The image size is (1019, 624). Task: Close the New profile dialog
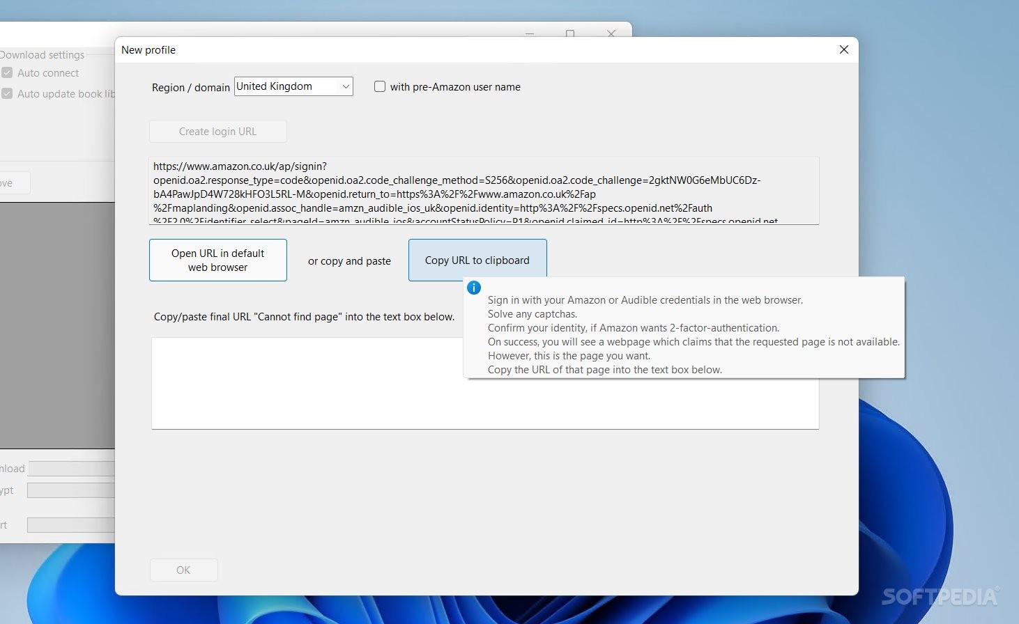click(844, 49)
